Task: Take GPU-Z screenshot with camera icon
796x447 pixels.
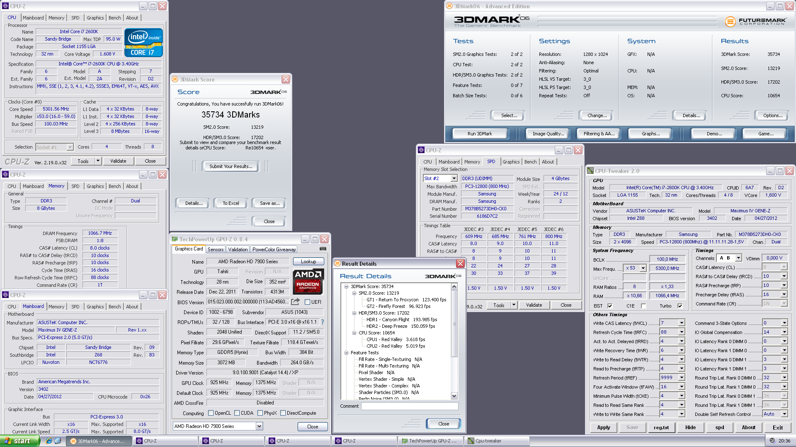Action: point(323,249)
